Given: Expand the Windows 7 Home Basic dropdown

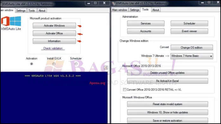Looking at the screenshot, I should [x=192, y=56].
